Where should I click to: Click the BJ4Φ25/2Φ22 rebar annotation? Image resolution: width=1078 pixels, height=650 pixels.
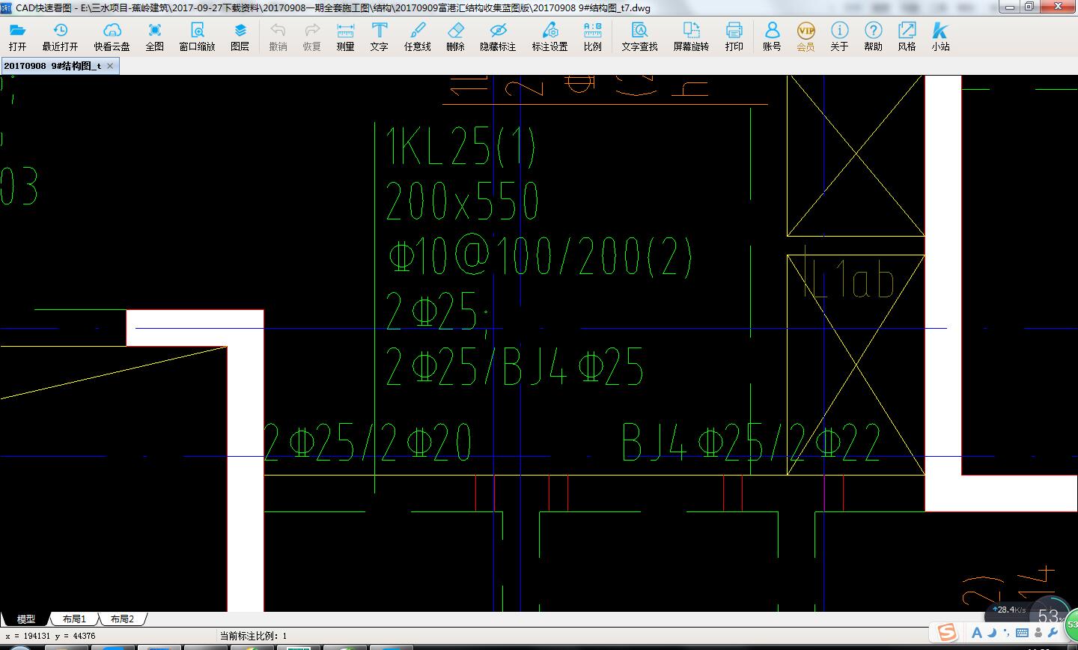coord(752,442)
